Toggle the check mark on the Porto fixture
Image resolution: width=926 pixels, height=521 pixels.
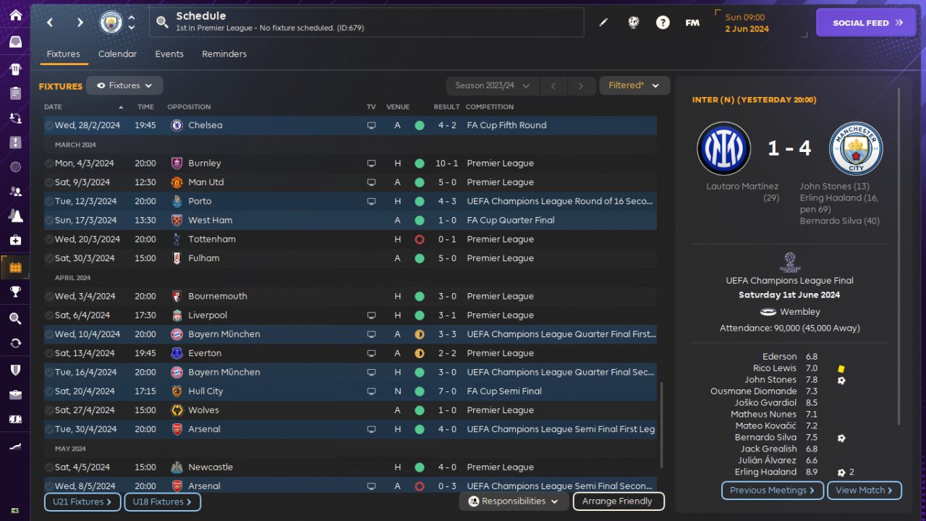tap(49, 201)
